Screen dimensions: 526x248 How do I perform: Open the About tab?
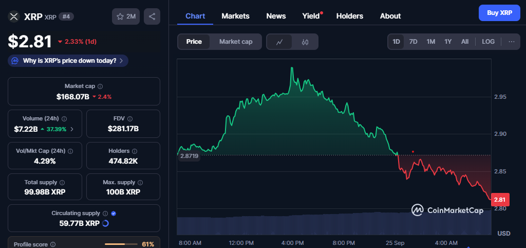(390, 16)
